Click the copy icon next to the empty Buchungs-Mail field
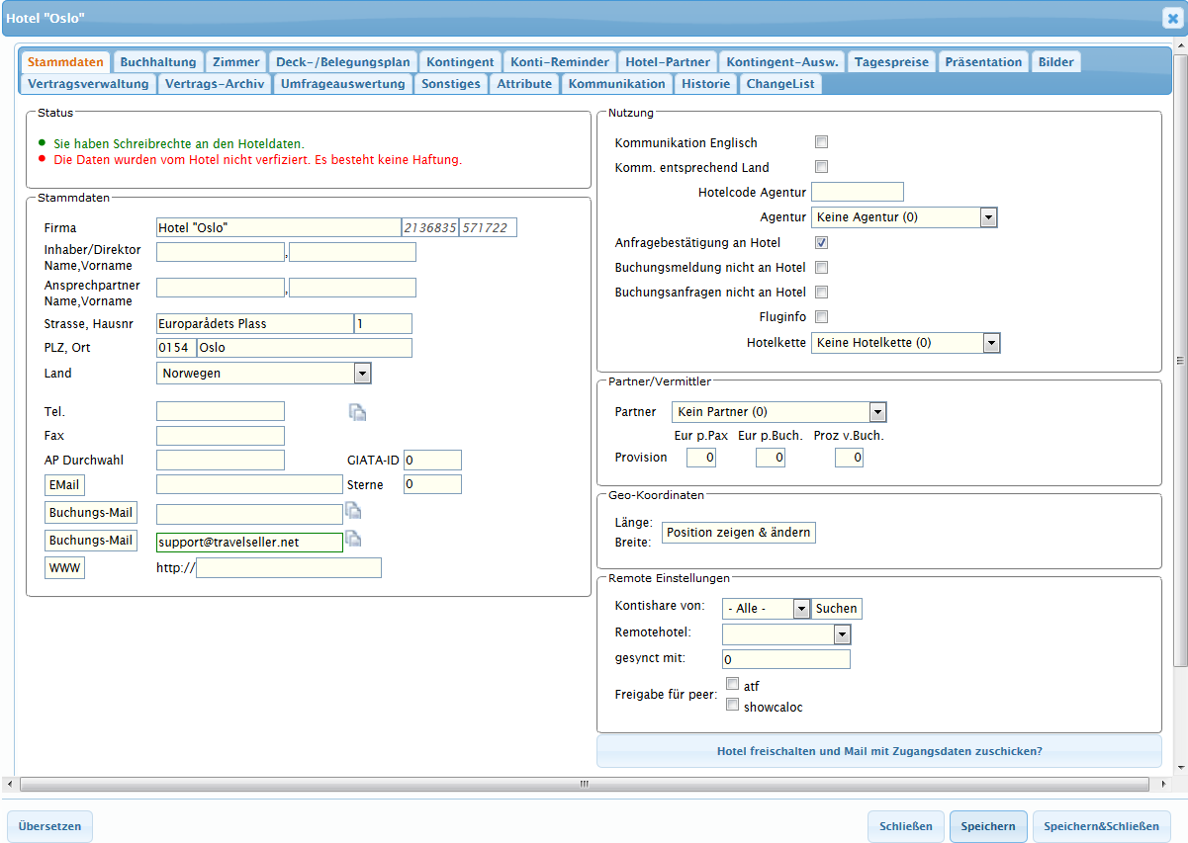The image size is (1188, 843). (353, 511)
